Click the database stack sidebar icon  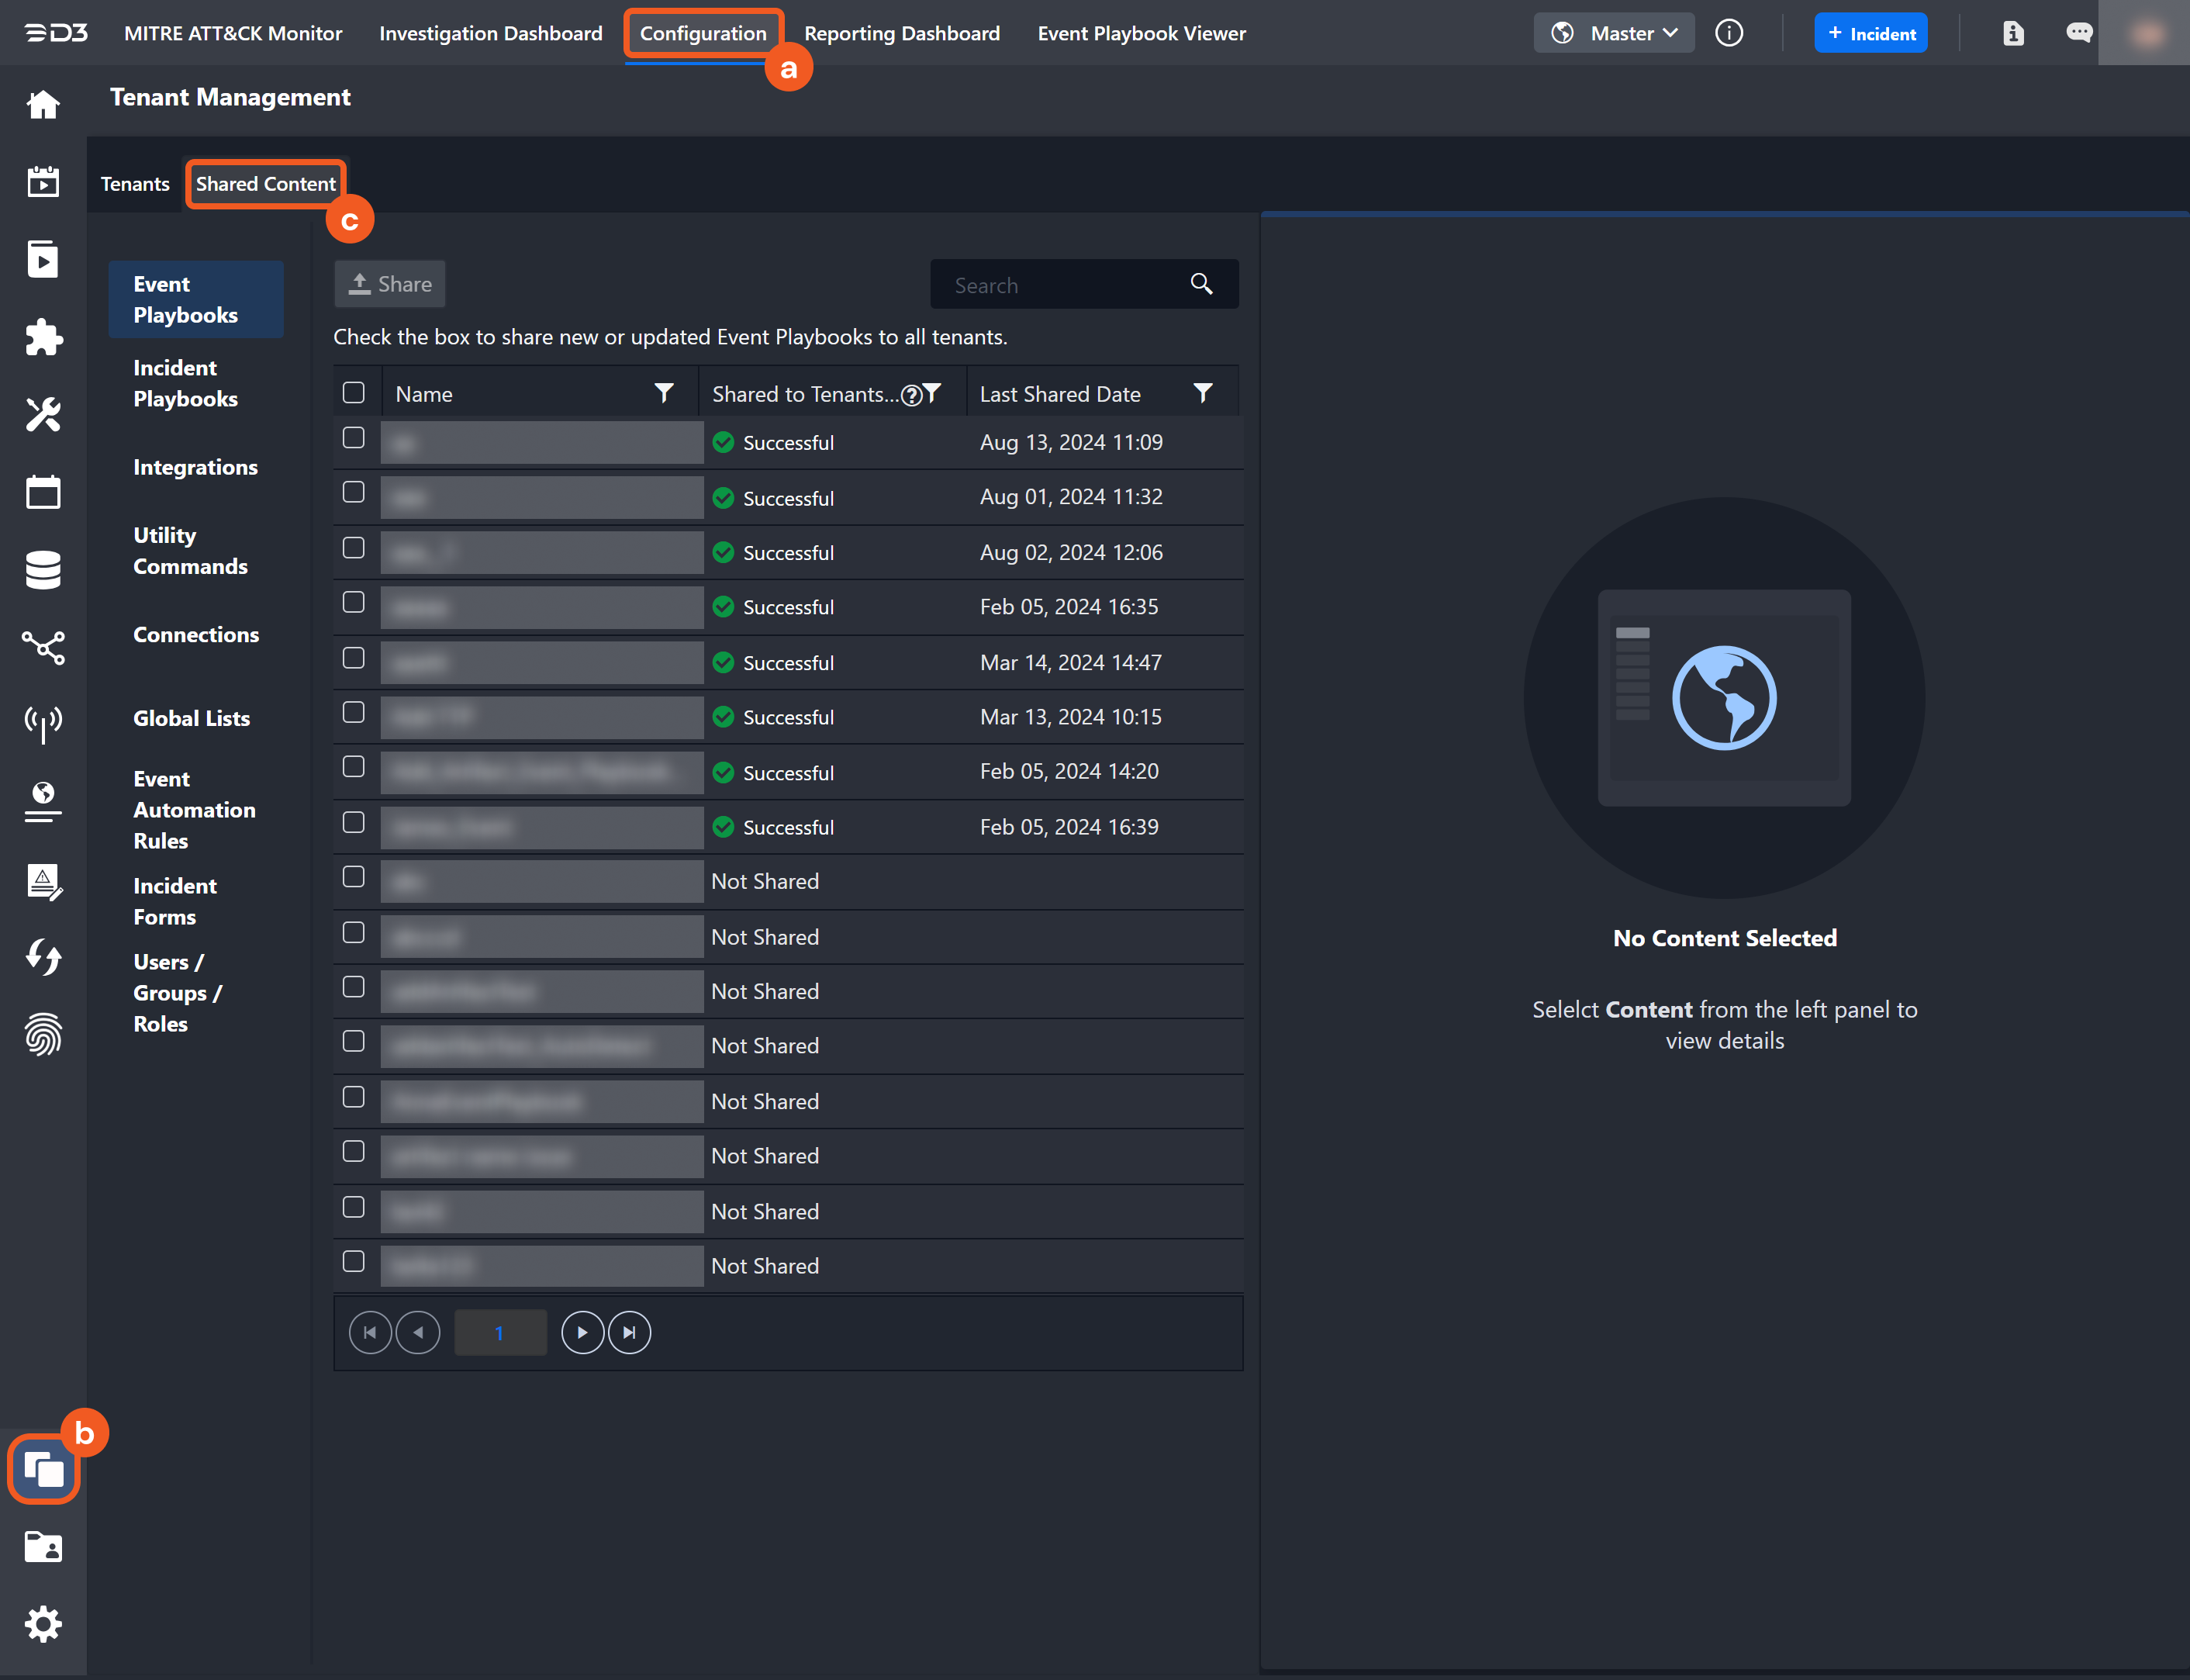pos(43,569)
